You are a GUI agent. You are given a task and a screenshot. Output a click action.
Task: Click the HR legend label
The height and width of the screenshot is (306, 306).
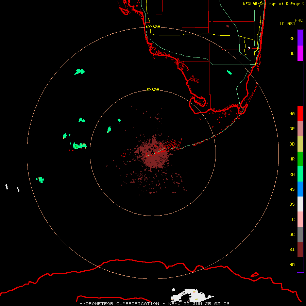point(292,159)
